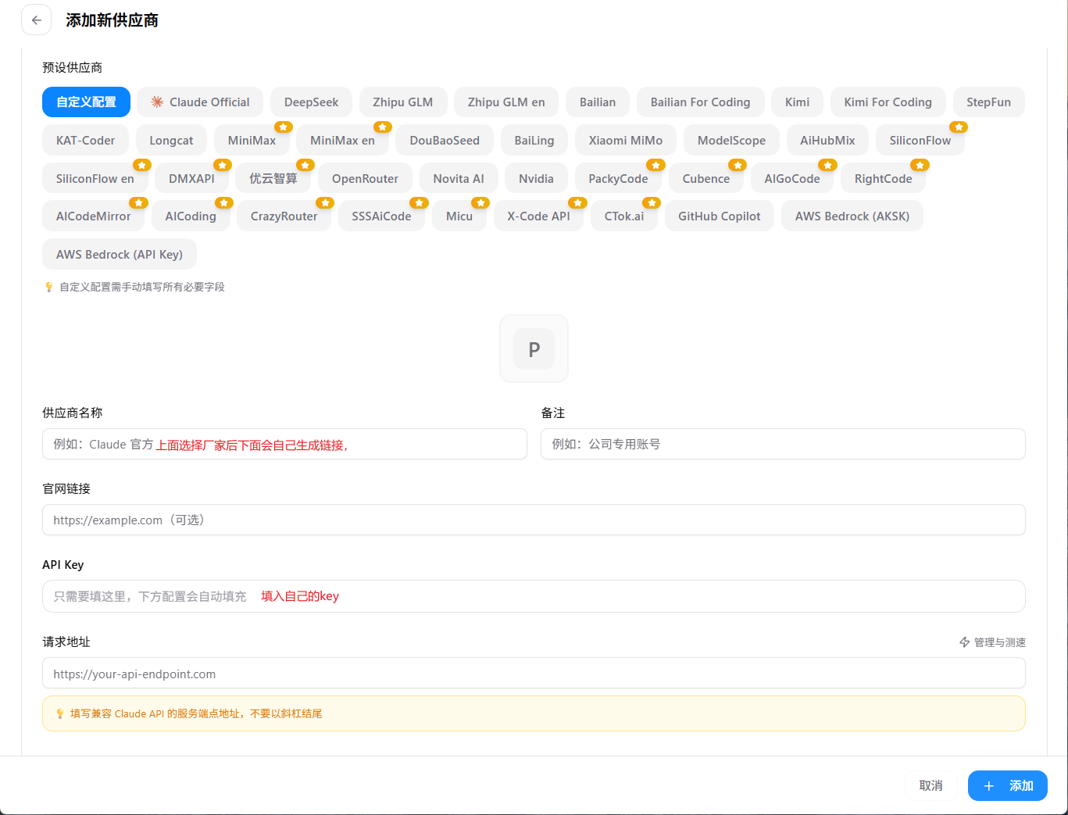
Task: Choose the Claude Official preset
Action: tap(200, 102)
